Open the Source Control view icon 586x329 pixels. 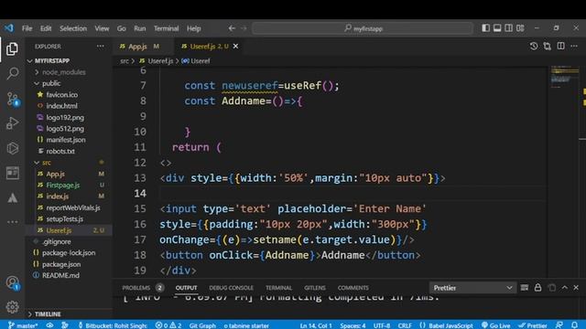click(x=12, y=99)
